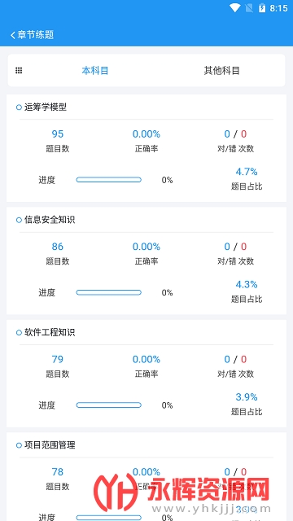
Task: Tap the 95 question count
Action: click(x=58, y=134)
